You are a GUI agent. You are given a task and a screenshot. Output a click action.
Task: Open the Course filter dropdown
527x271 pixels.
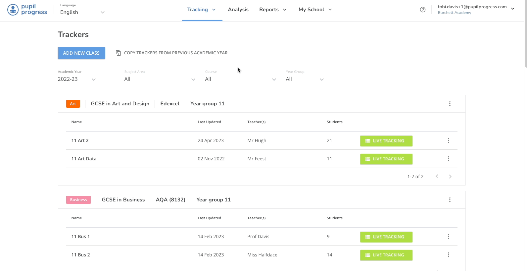tap(241, 79)
